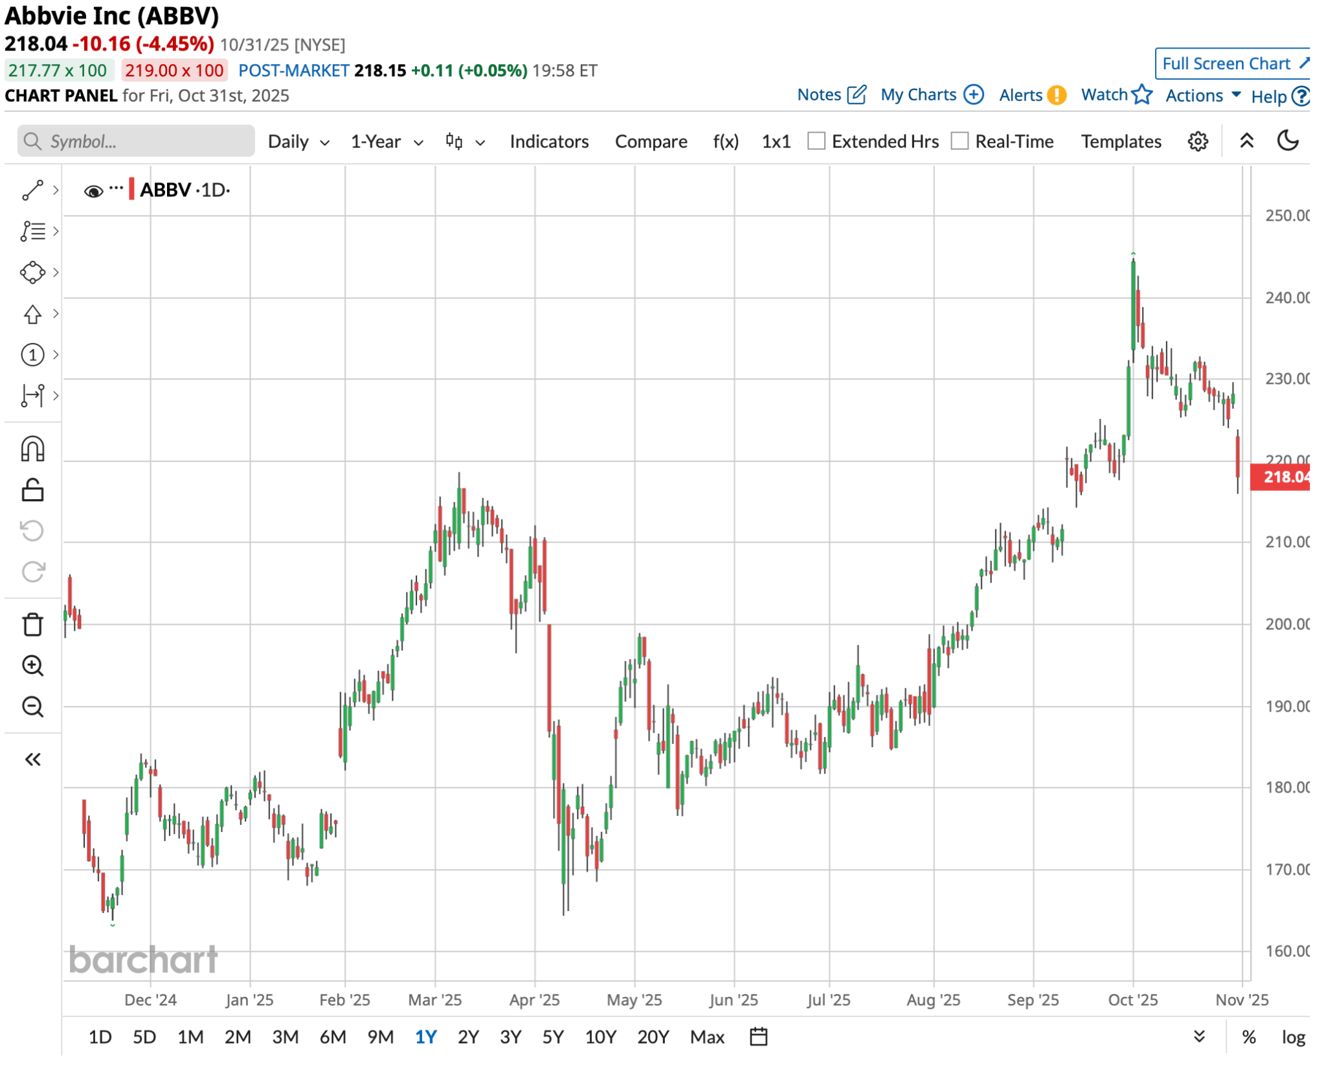Switch to dark mode moon icon

tap(1288, 141)
